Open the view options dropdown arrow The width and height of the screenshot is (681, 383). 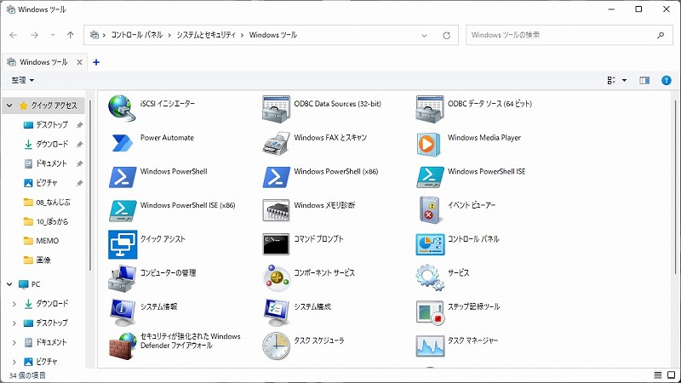point(624,80)
